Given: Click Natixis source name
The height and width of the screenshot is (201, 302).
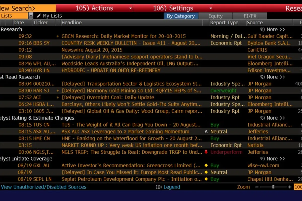Looking at the screenshot, I should pos(255,145).
